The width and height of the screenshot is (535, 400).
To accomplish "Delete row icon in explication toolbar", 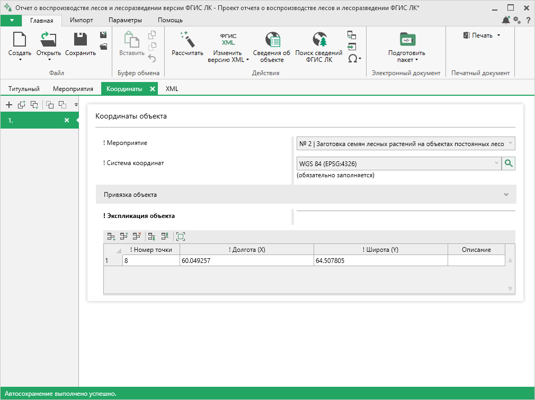I will pos(137,236).
